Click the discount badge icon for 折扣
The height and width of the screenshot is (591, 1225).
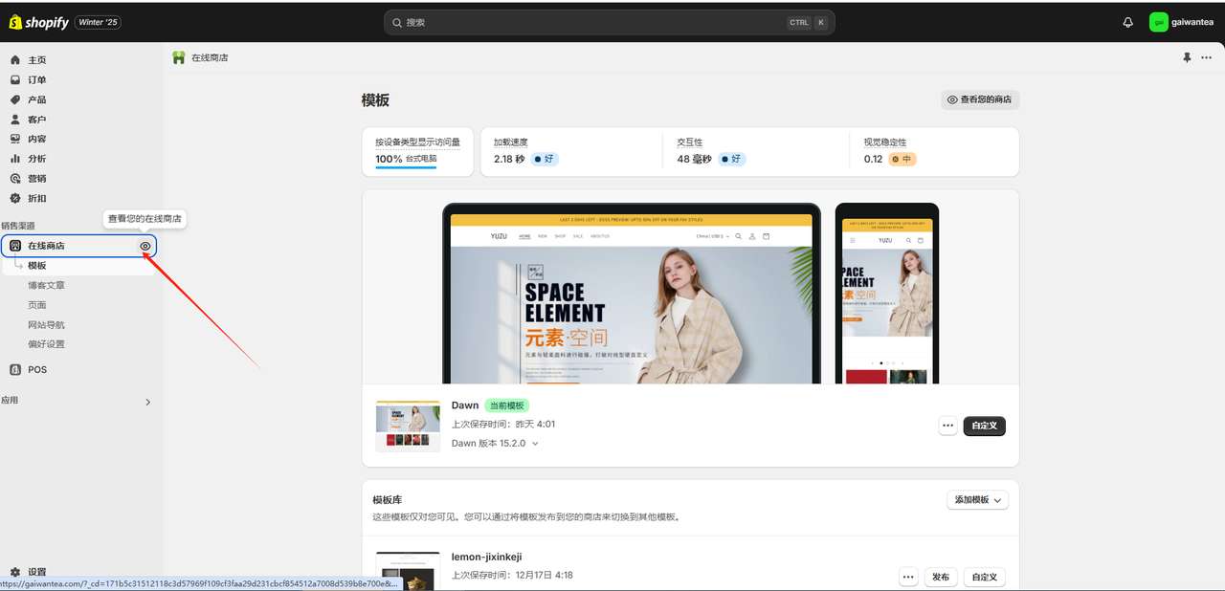15,198
